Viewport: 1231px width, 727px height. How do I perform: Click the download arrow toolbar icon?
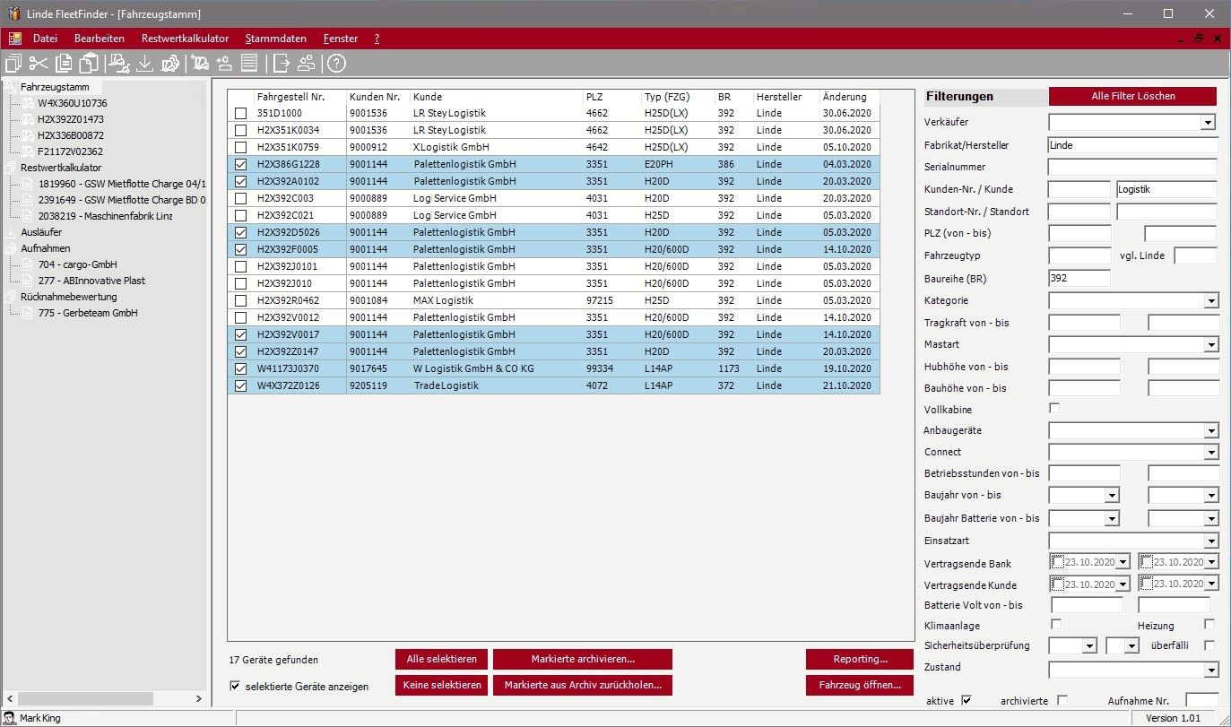(x=144, y=63)
